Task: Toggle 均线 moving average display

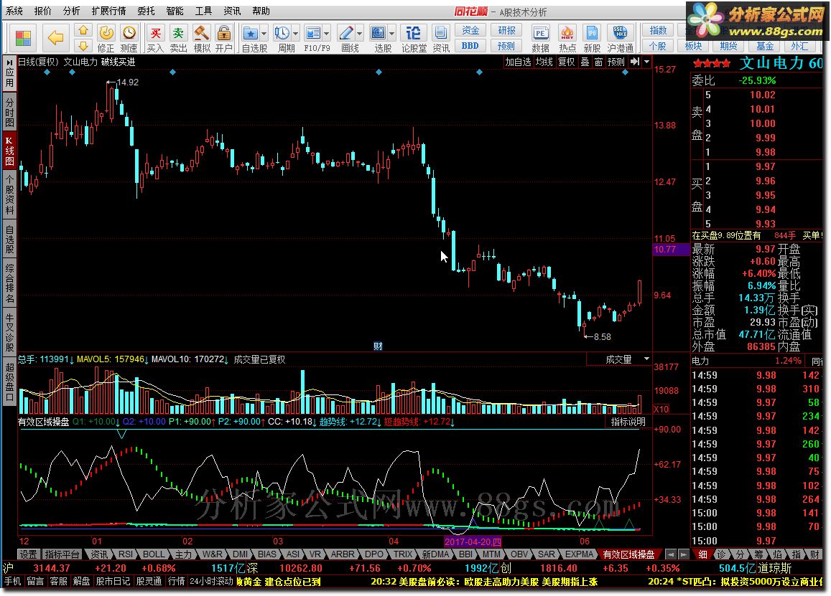Action: tap(544, 62)
